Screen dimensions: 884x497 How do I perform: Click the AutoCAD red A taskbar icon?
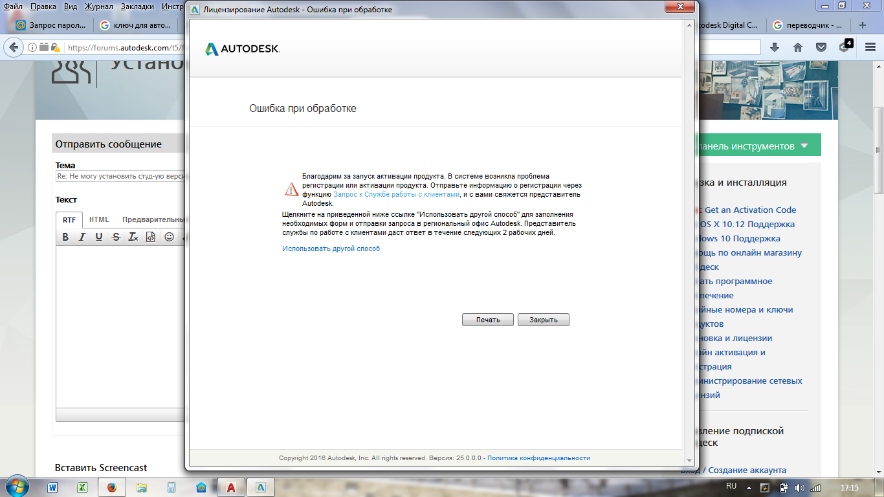pyautogui.click(x=231, y=487)
